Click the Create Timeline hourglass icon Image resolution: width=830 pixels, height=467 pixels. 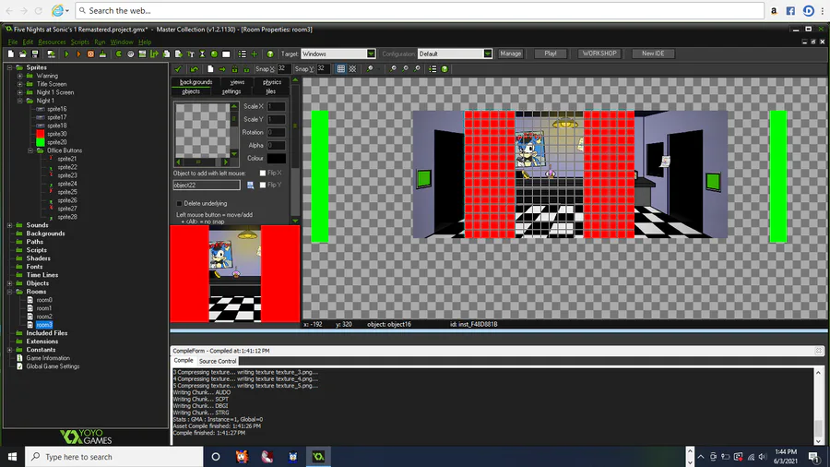(202, 54)
